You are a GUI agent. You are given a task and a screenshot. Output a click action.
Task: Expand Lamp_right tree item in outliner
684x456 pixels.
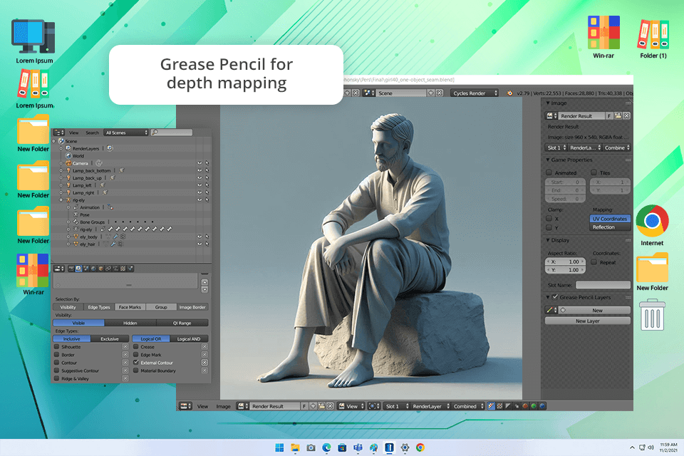point(61,192)
